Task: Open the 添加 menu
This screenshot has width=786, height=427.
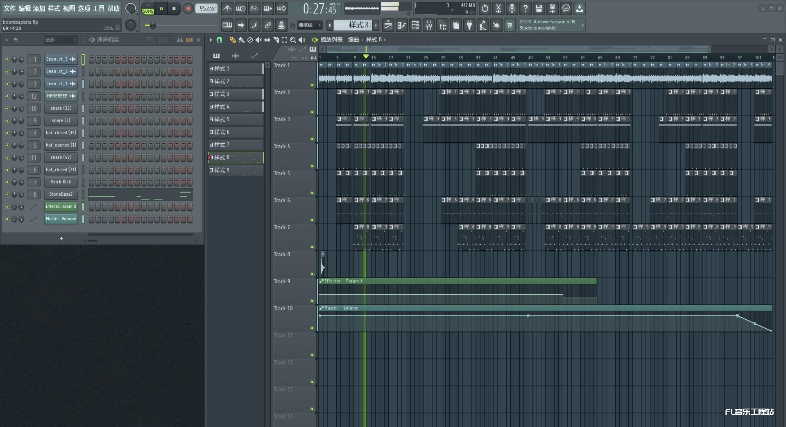Action: [39, 8]
